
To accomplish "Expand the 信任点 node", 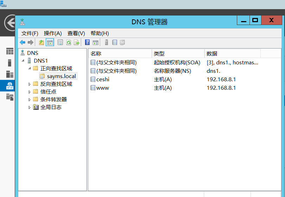I will click(x=30, y=92).
